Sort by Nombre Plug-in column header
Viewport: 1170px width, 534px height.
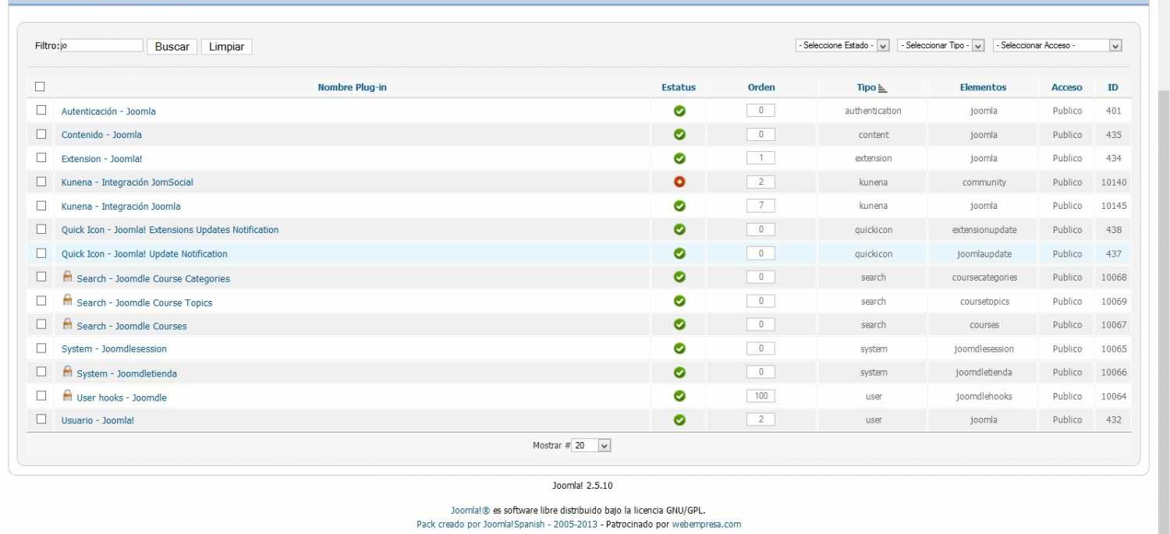click(x=352, y=87)
